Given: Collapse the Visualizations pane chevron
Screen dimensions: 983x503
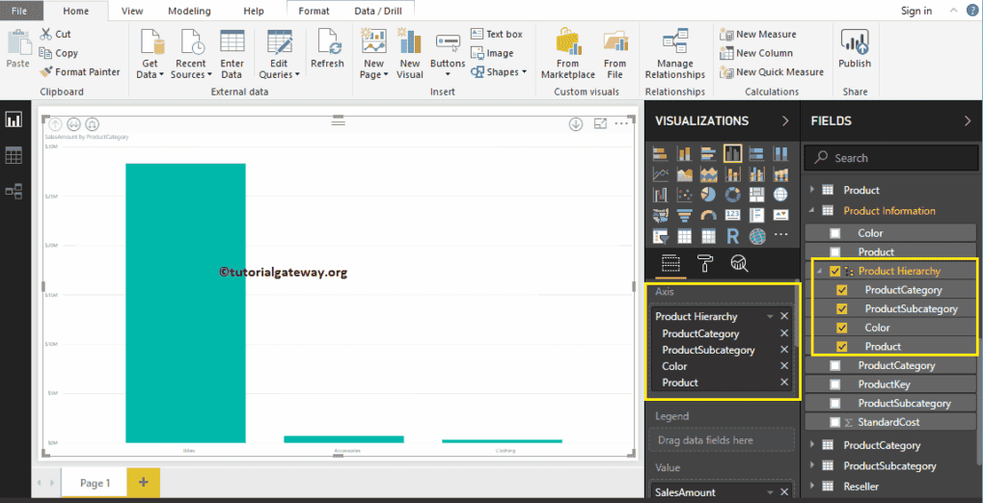Looking at the screenshot, I should (x=785, y=121).
